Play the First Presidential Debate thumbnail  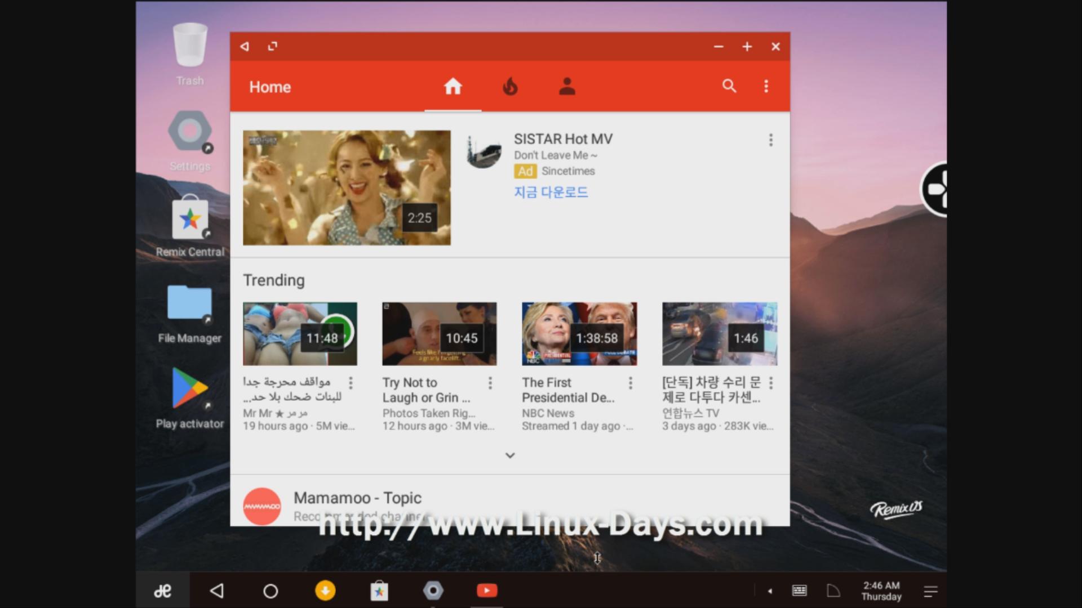(x=579, y=334)
